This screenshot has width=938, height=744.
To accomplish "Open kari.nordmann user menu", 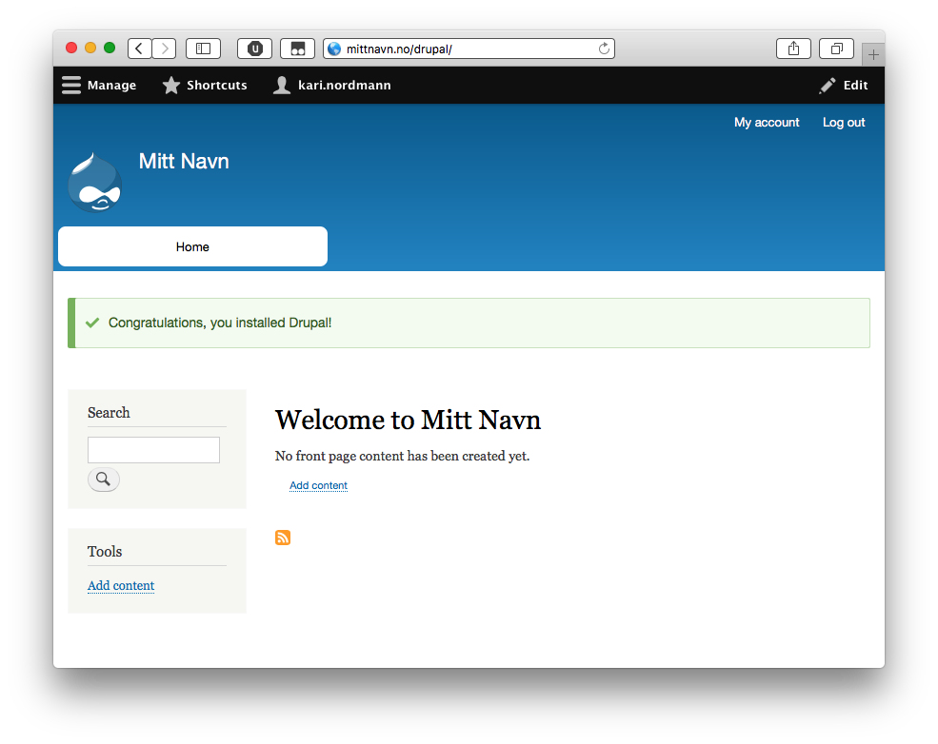I will pos(332,85).
